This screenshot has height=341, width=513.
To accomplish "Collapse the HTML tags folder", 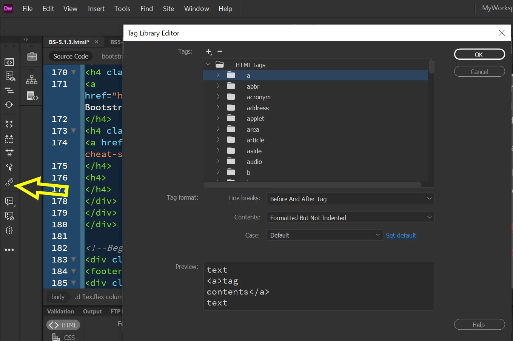I will coord(208,65).
